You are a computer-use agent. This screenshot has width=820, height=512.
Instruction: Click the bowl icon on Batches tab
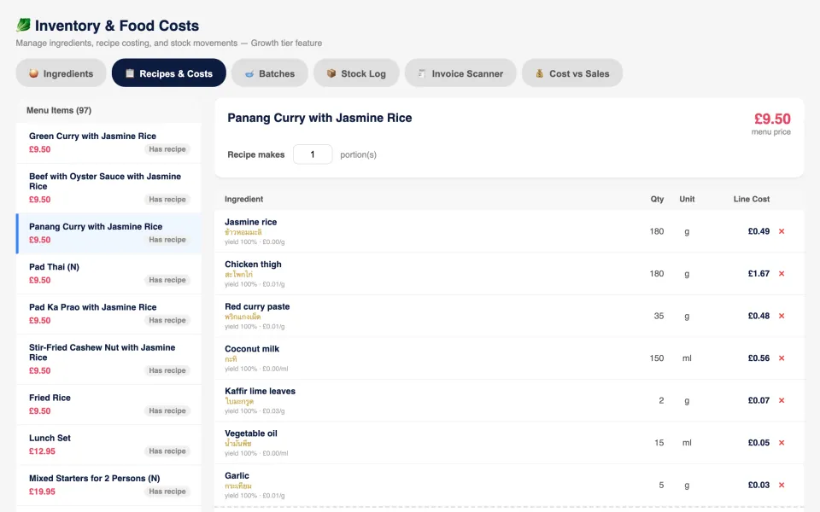tap(249, 73)
